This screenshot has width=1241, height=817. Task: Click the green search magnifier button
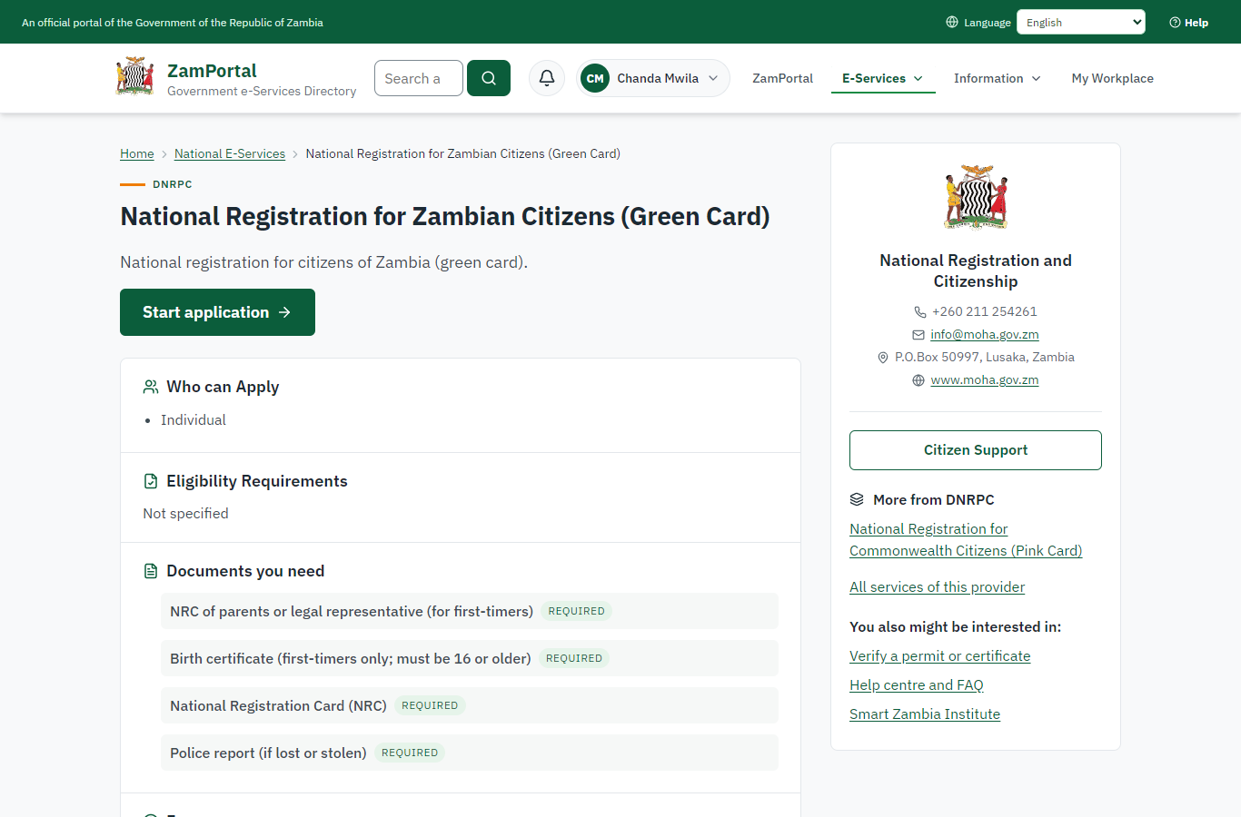coord(489,78)
